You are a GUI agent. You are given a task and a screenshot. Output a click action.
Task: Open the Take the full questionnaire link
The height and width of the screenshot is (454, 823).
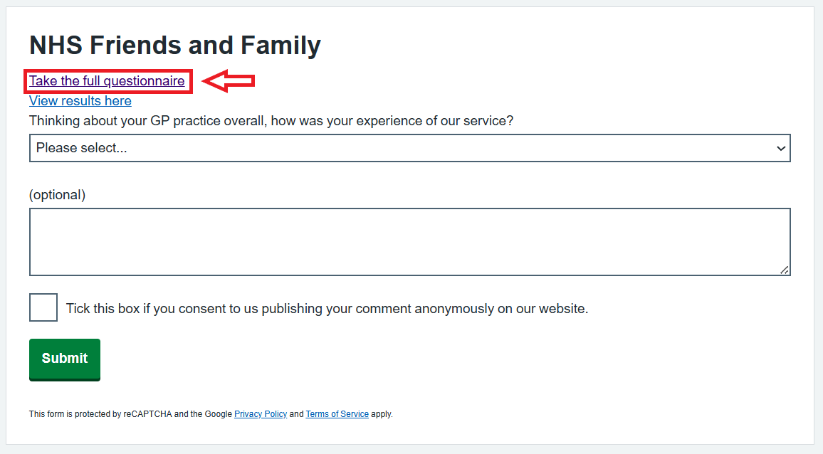[107, 81]
